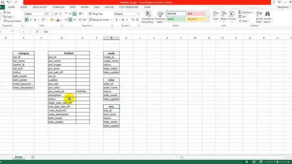The width and height of the screenshot is (292, 164).
Task: Click the Fill Color bucket icon
Action: tap(52, 20)
